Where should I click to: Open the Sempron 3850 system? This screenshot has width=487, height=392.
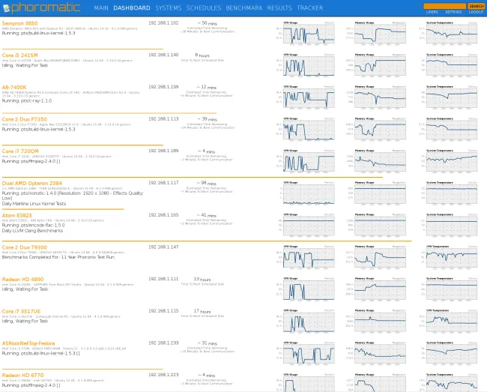(19, 23)
